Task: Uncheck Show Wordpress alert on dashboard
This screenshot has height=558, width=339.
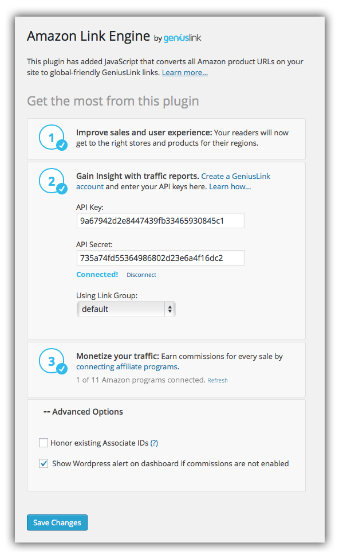Action: 44,463
